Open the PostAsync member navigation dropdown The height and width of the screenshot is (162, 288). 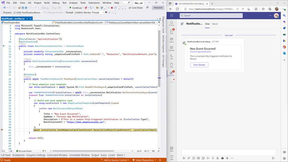[132, 22]
